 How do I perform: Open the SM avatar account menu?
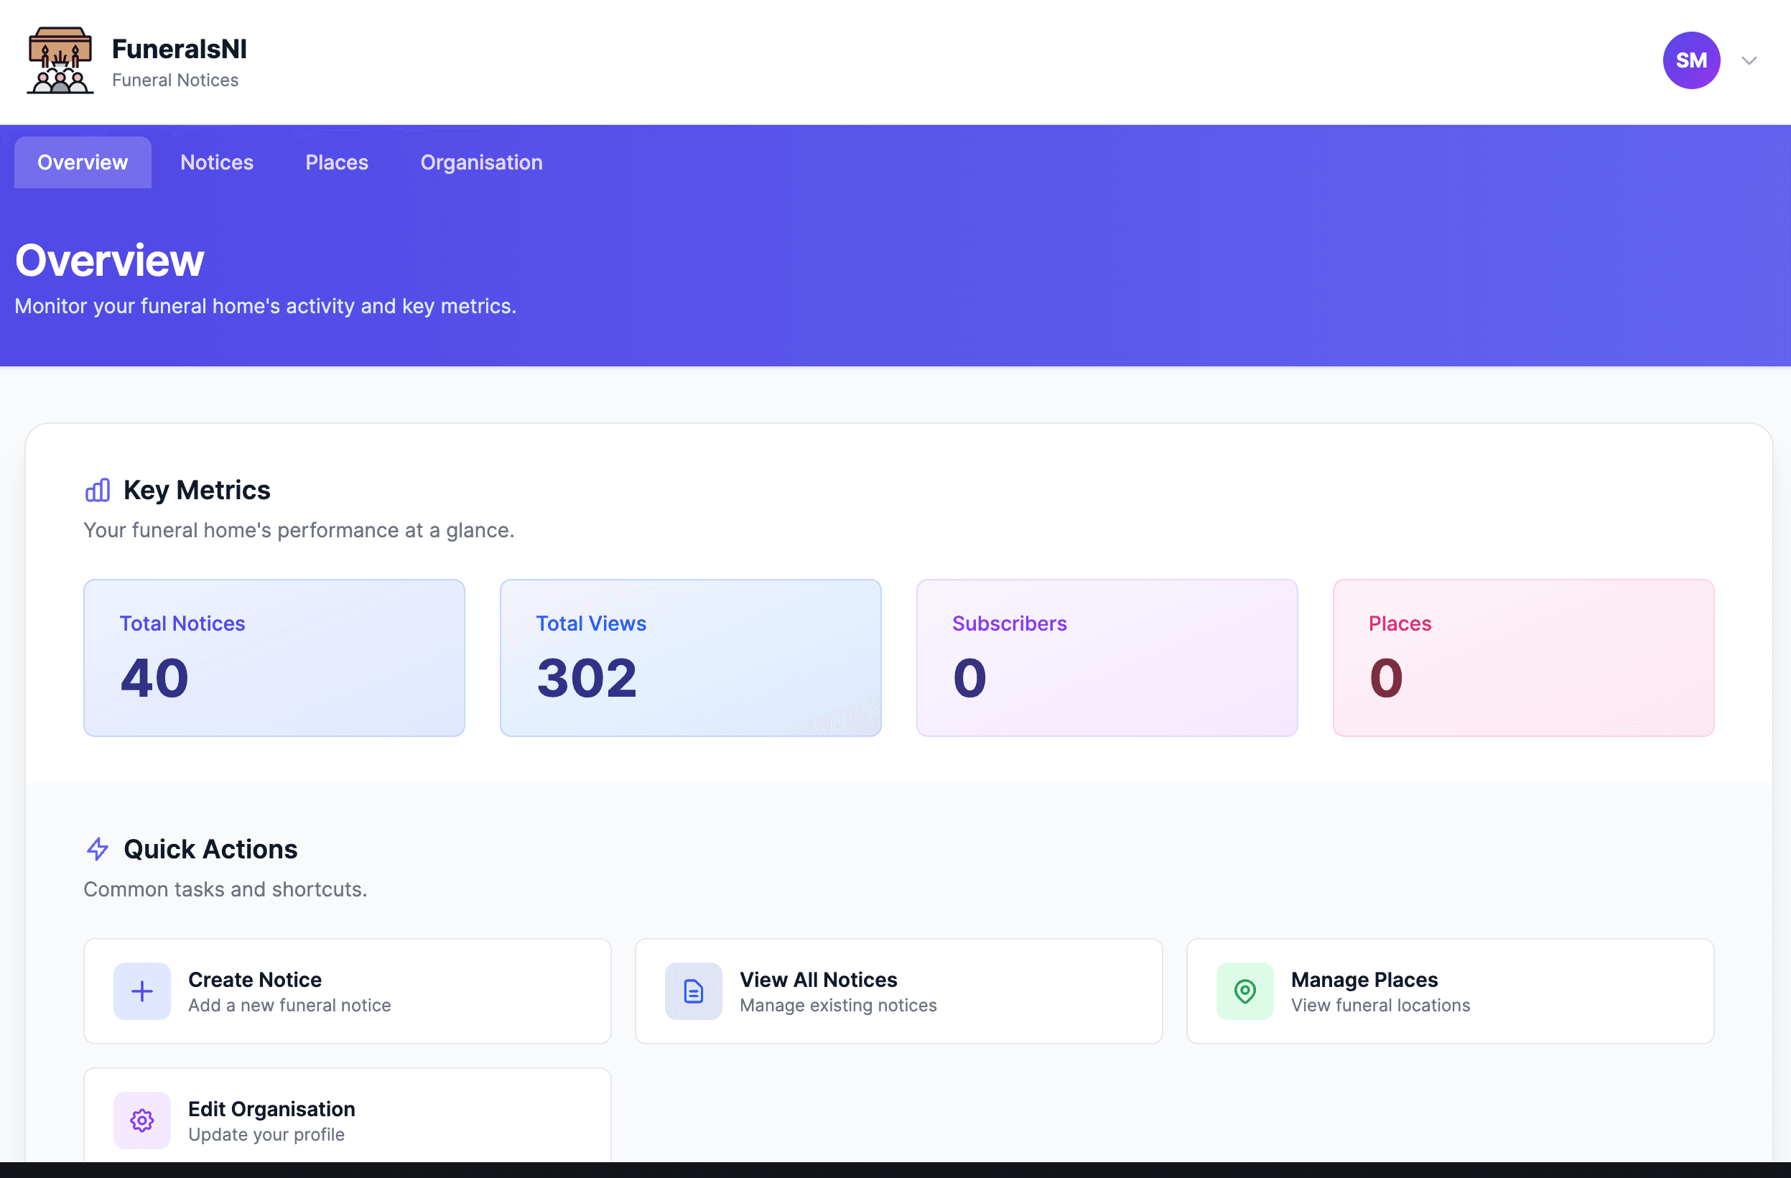[x=1691, y=60]
